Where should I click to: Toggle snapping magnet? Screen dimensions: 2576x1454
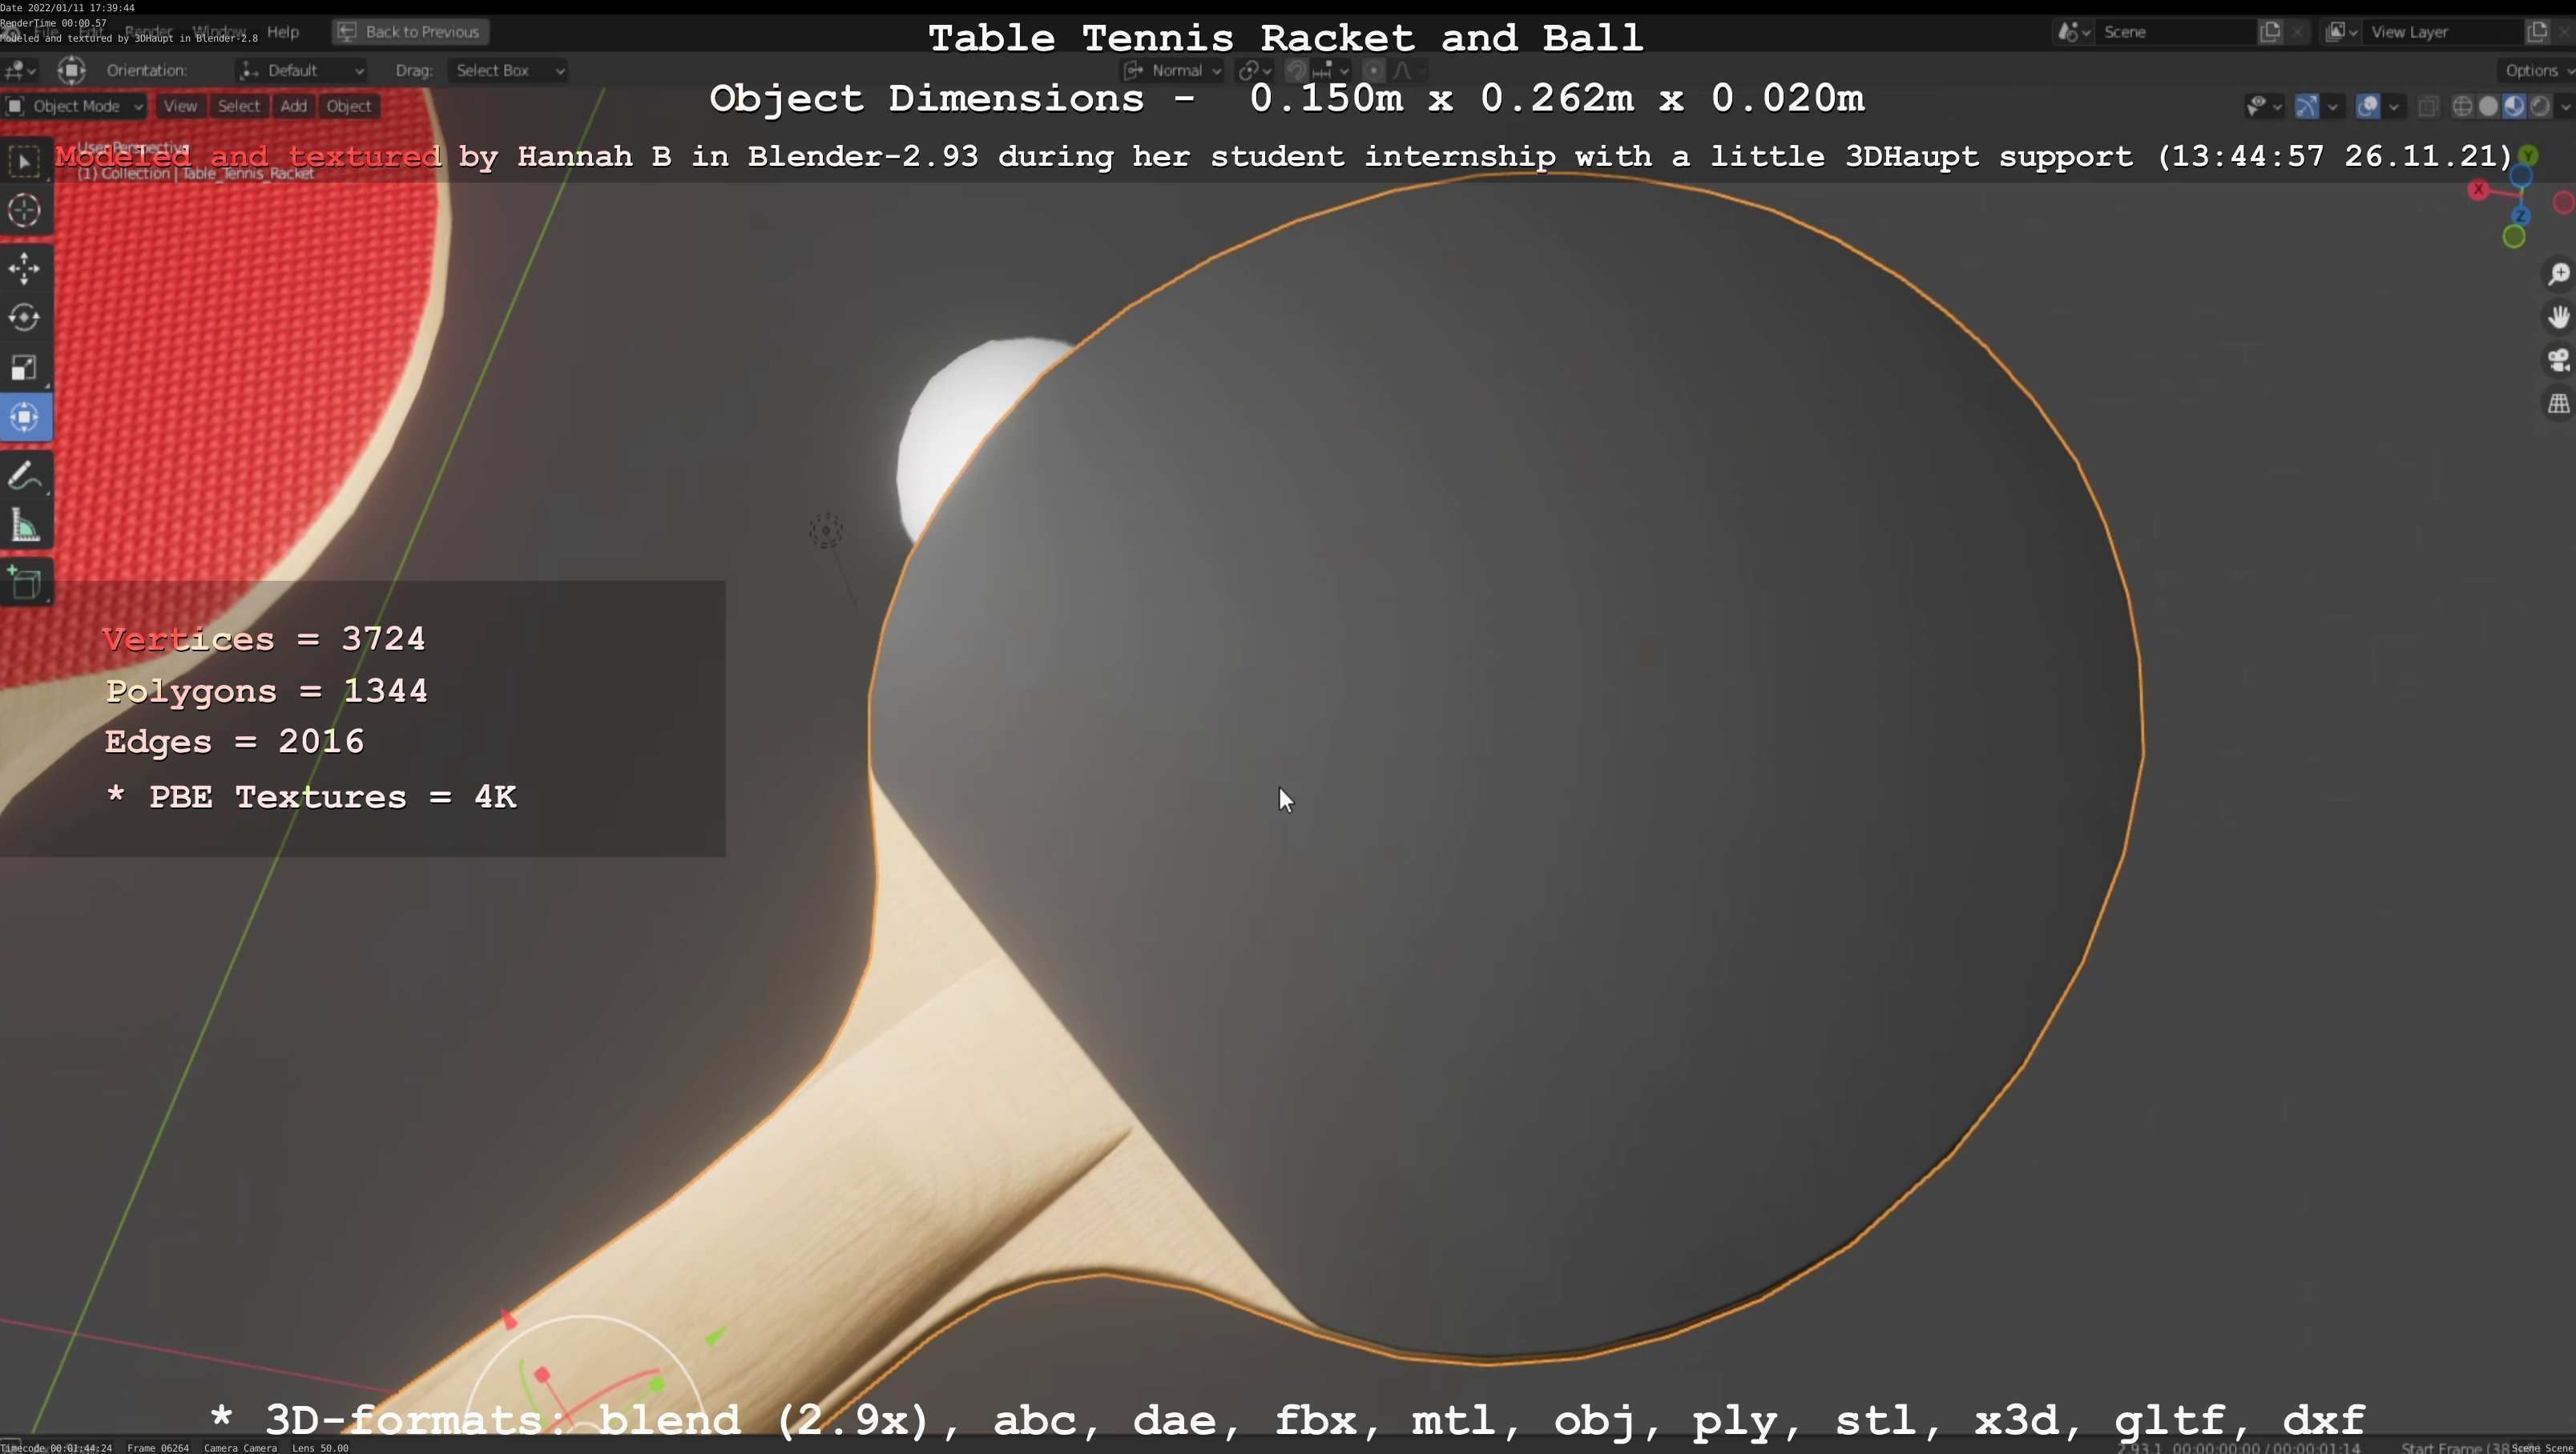1296,70
